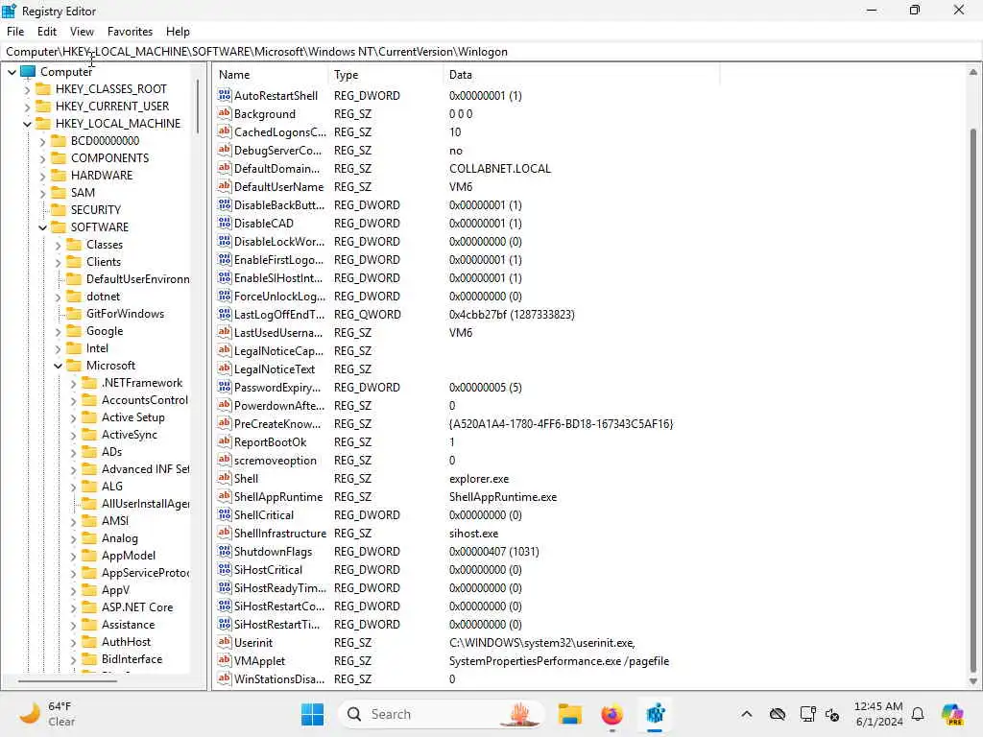Collapse HKEY_LOCAL_MACHINE node

pos(27,124)
